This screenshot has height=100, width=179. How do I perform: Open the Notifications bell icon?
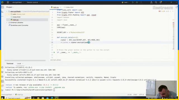pyautogui.click(x=177, y=7)
